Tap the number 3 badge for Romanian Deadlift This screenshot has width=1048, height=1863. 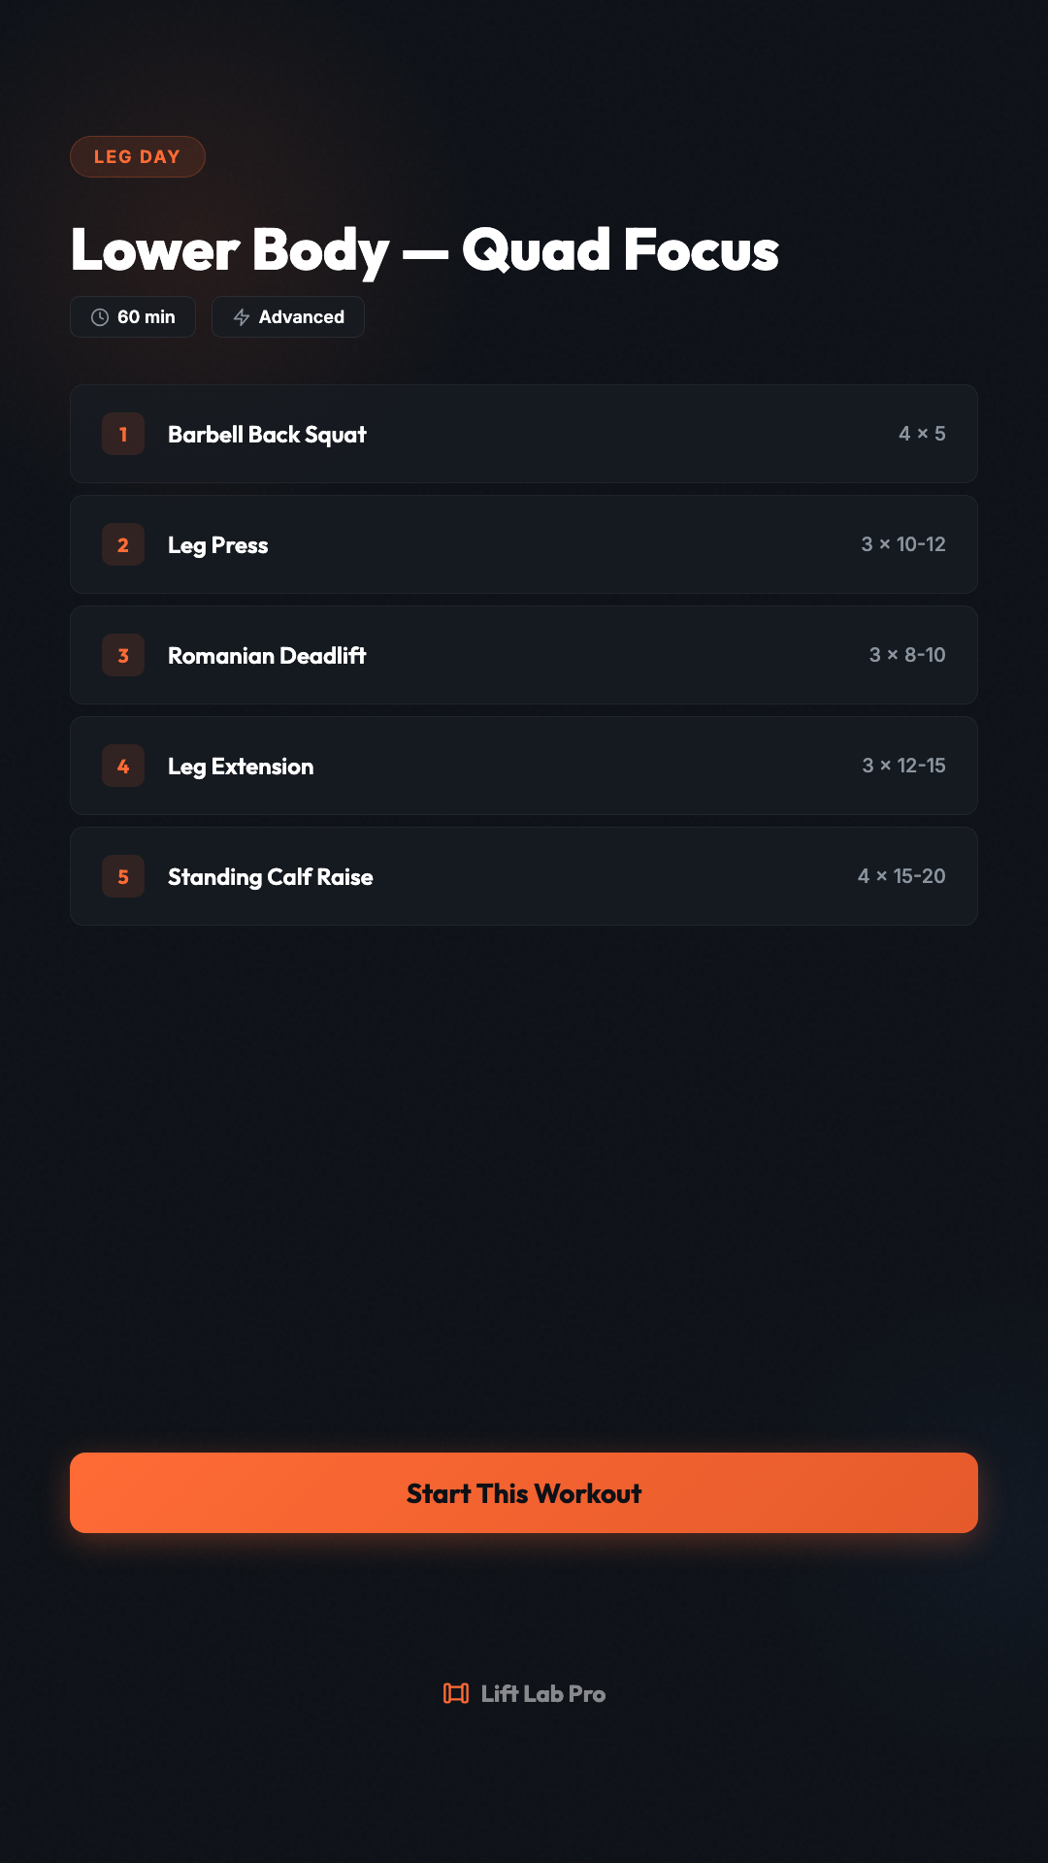point(123,655)
